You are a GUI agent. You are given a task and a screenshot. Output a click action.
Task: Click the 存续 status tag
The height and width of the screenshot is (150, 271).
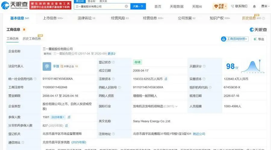point(137,62)
